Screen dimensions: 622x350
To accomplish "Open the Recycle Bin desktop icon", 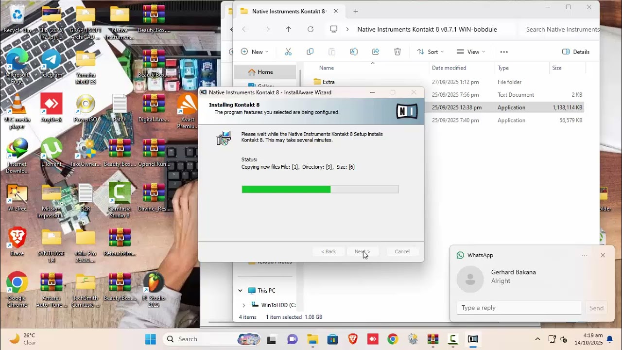I will [x=17, y=18].
